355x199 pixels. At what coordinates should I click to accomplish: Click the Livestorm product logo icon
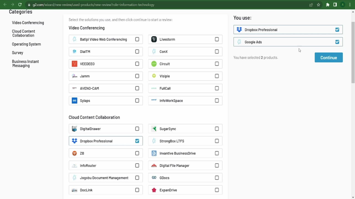[x=154, y=39]
